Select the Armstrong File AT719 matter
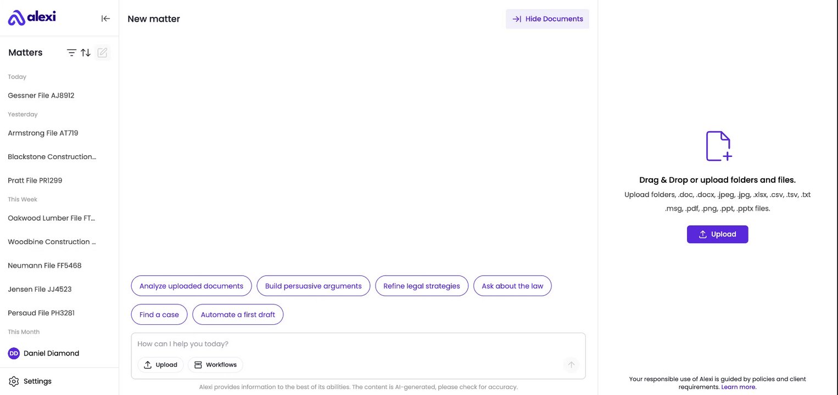This screenshot has width=838, height=395. click(x=43, y=133)
